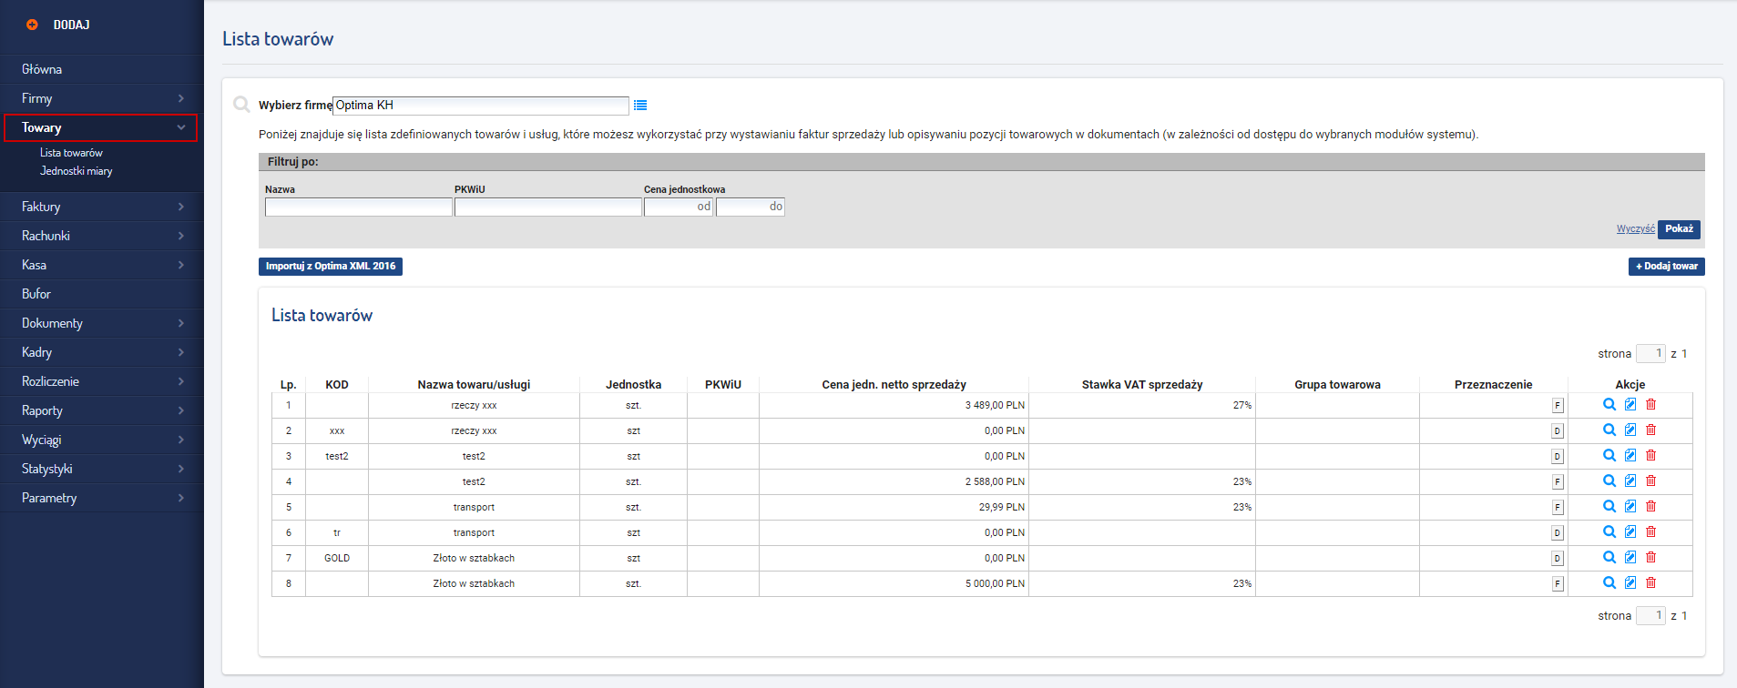Edit row 4 test2 with the pencil icon
This screenshot has height=688, width=1737.
click(1630, 481)
